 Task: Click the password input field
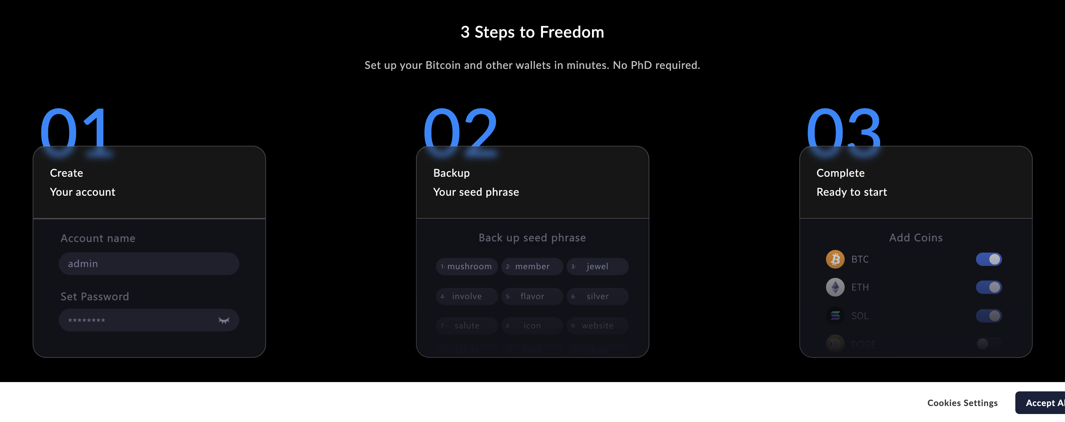coord(148,320)
